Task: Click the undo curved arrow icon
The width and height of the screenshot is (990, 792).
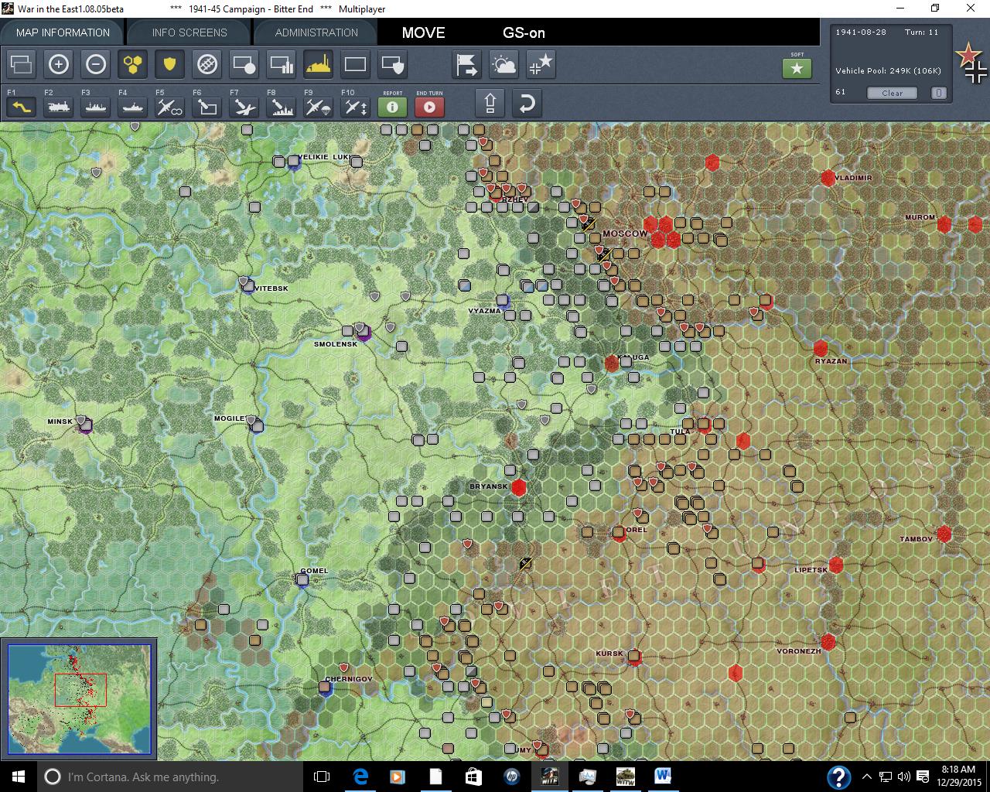Action: pyautogui.click(x=527, y=103)
